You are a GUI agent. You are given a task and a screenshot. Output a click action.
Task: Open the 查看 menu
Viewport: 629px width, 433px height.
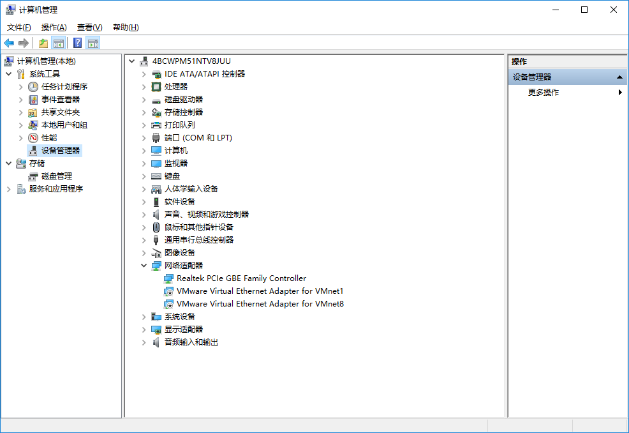pos(89,27)
